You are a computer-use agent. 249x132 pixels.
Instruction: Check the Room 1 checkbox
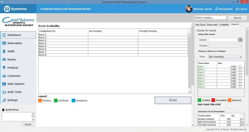240,67
